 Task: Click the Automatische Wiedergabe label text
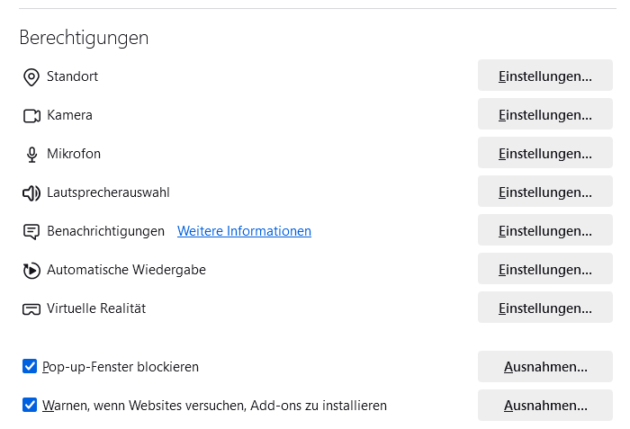126,270
